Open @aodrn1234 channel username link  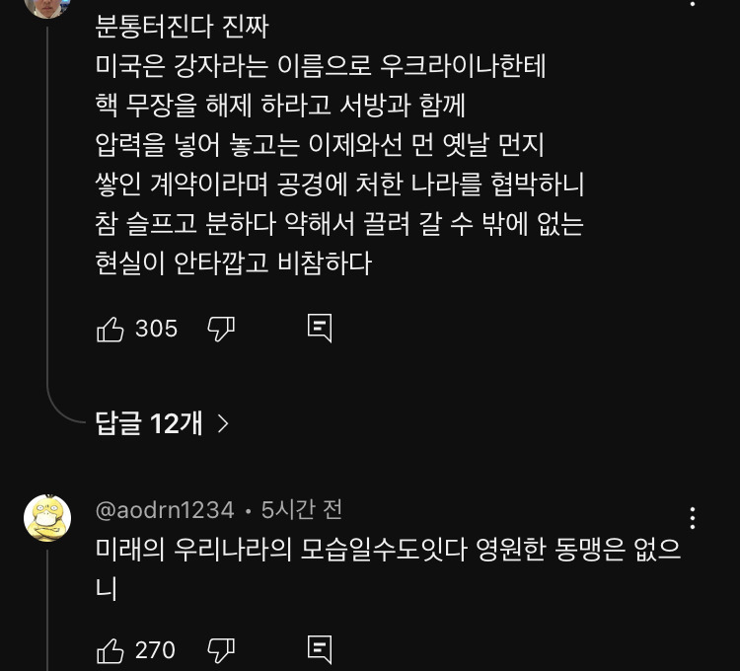tap(165, 510)
